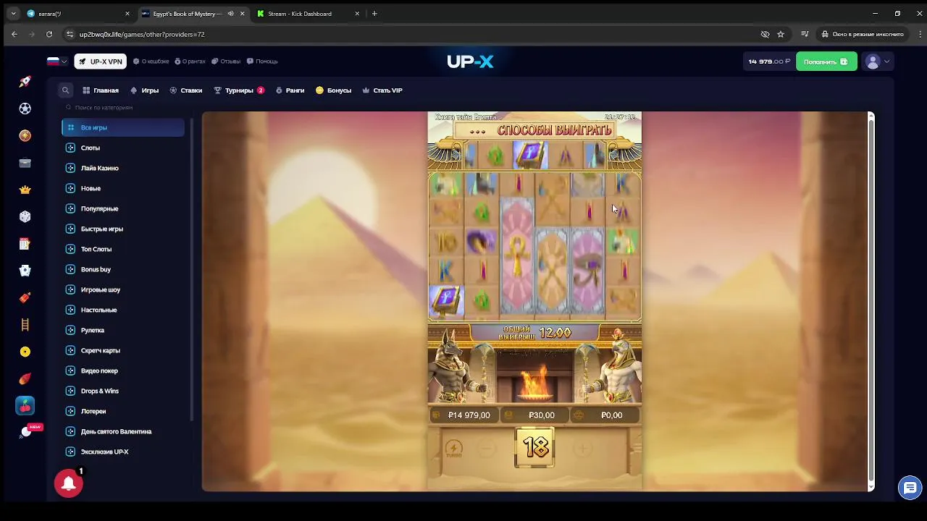Open the blue chat support bubble
927x521 pixels.
910,488
